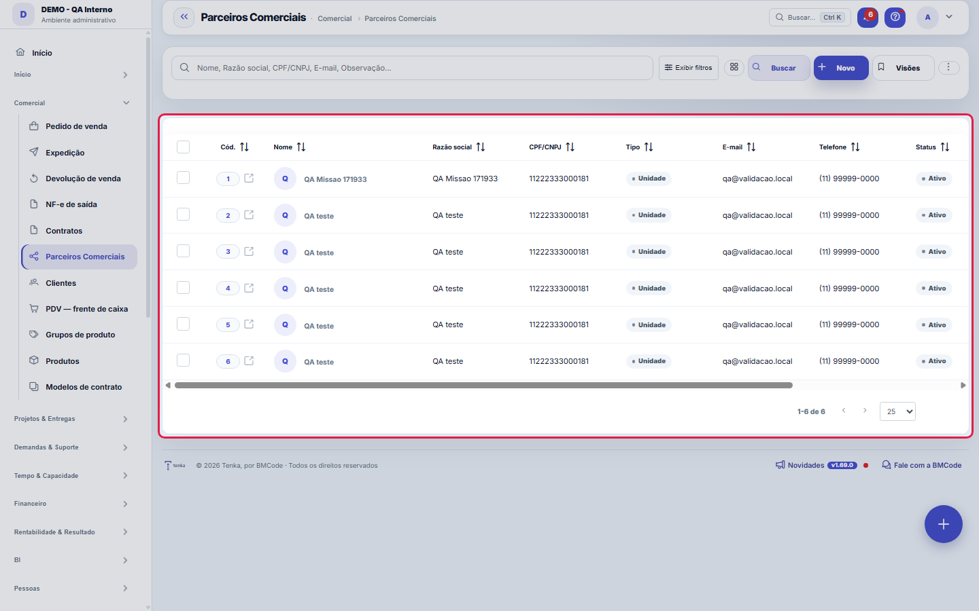
Task: Open the notifications bell with badge 6
Action: pos(868,17)
